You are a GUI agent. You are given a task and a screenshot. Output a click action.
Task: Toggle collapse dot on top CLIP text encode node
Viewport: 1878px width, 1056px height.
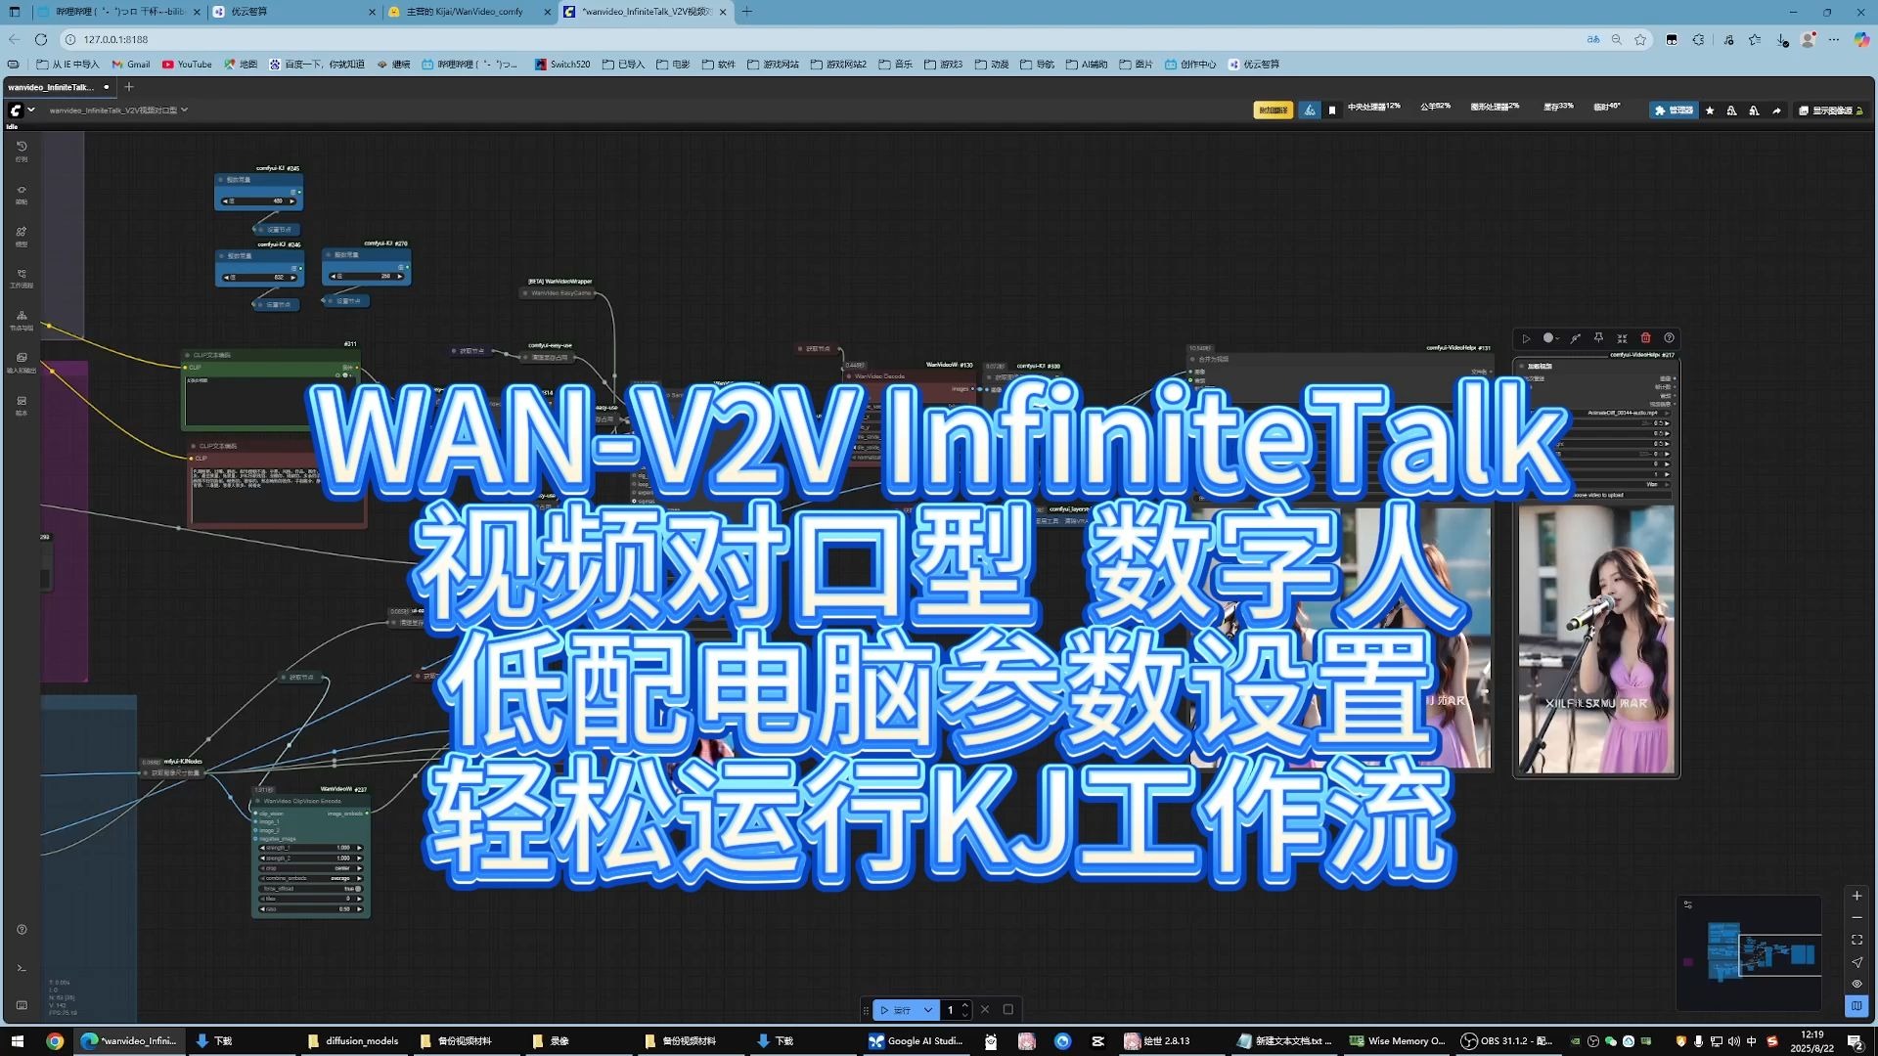(188, 356)
